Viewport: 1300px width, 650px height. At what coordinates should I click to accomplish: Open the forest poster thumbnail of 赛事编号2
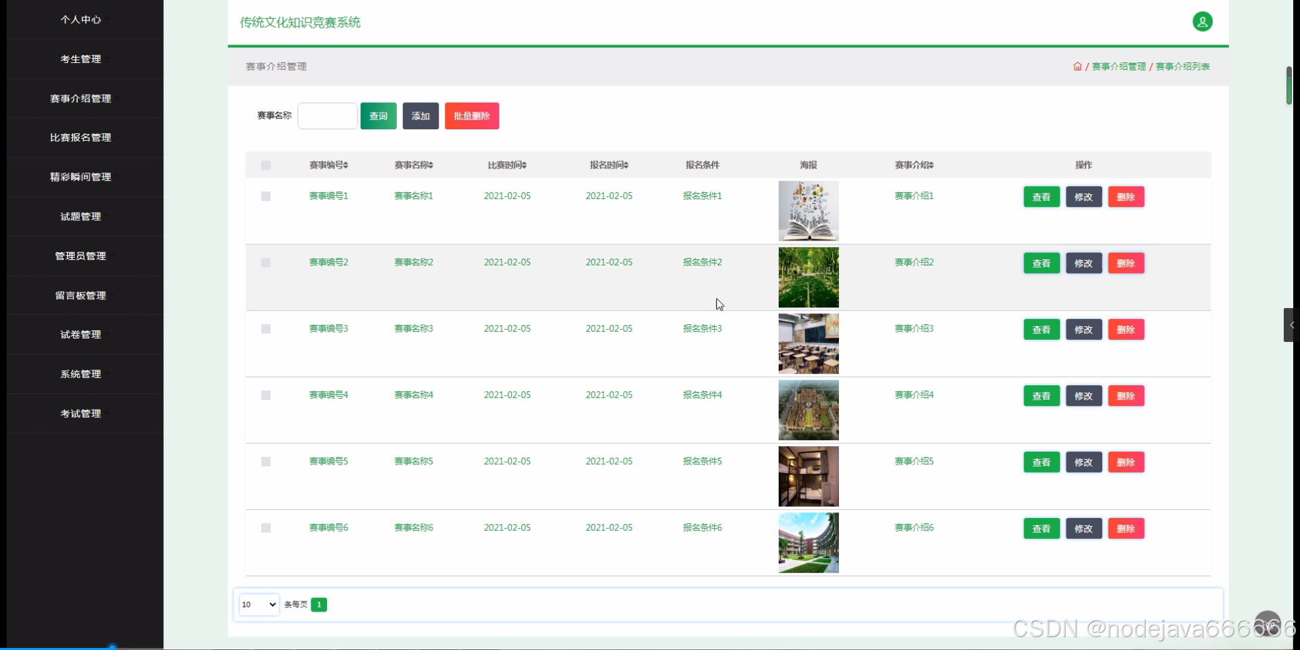(808, 277)
